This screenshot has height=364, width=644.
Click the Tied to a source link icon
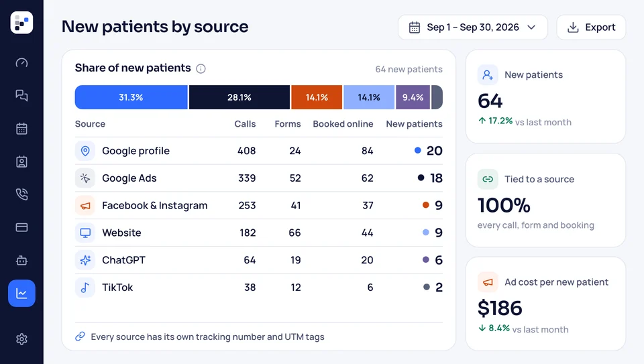tap(488, 179)
